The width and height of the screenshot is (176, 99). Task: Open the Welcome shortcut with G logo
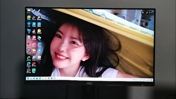click(34, 18)
